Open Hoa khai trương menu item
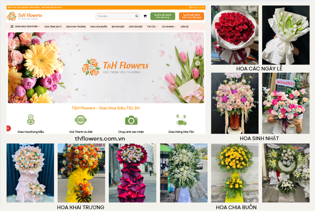This screenshot has width=315, height=211. tap(76, 26)
